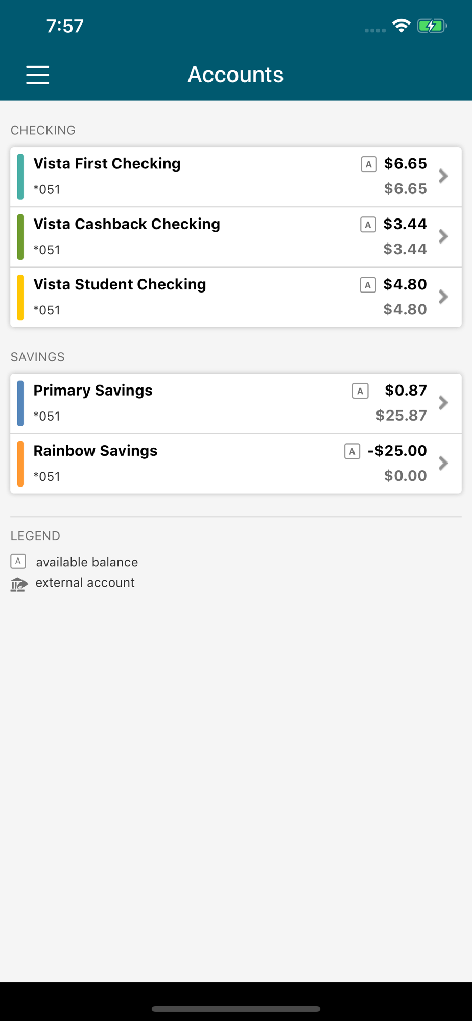Click available balance icon on Rainbow Savings
The image size is (472, 1021).
(x=352, y=451)
